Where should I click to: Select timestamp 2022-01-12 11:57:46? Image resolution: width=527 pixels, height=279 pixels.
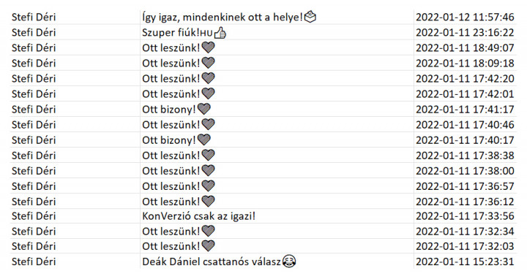coord(465,17)
